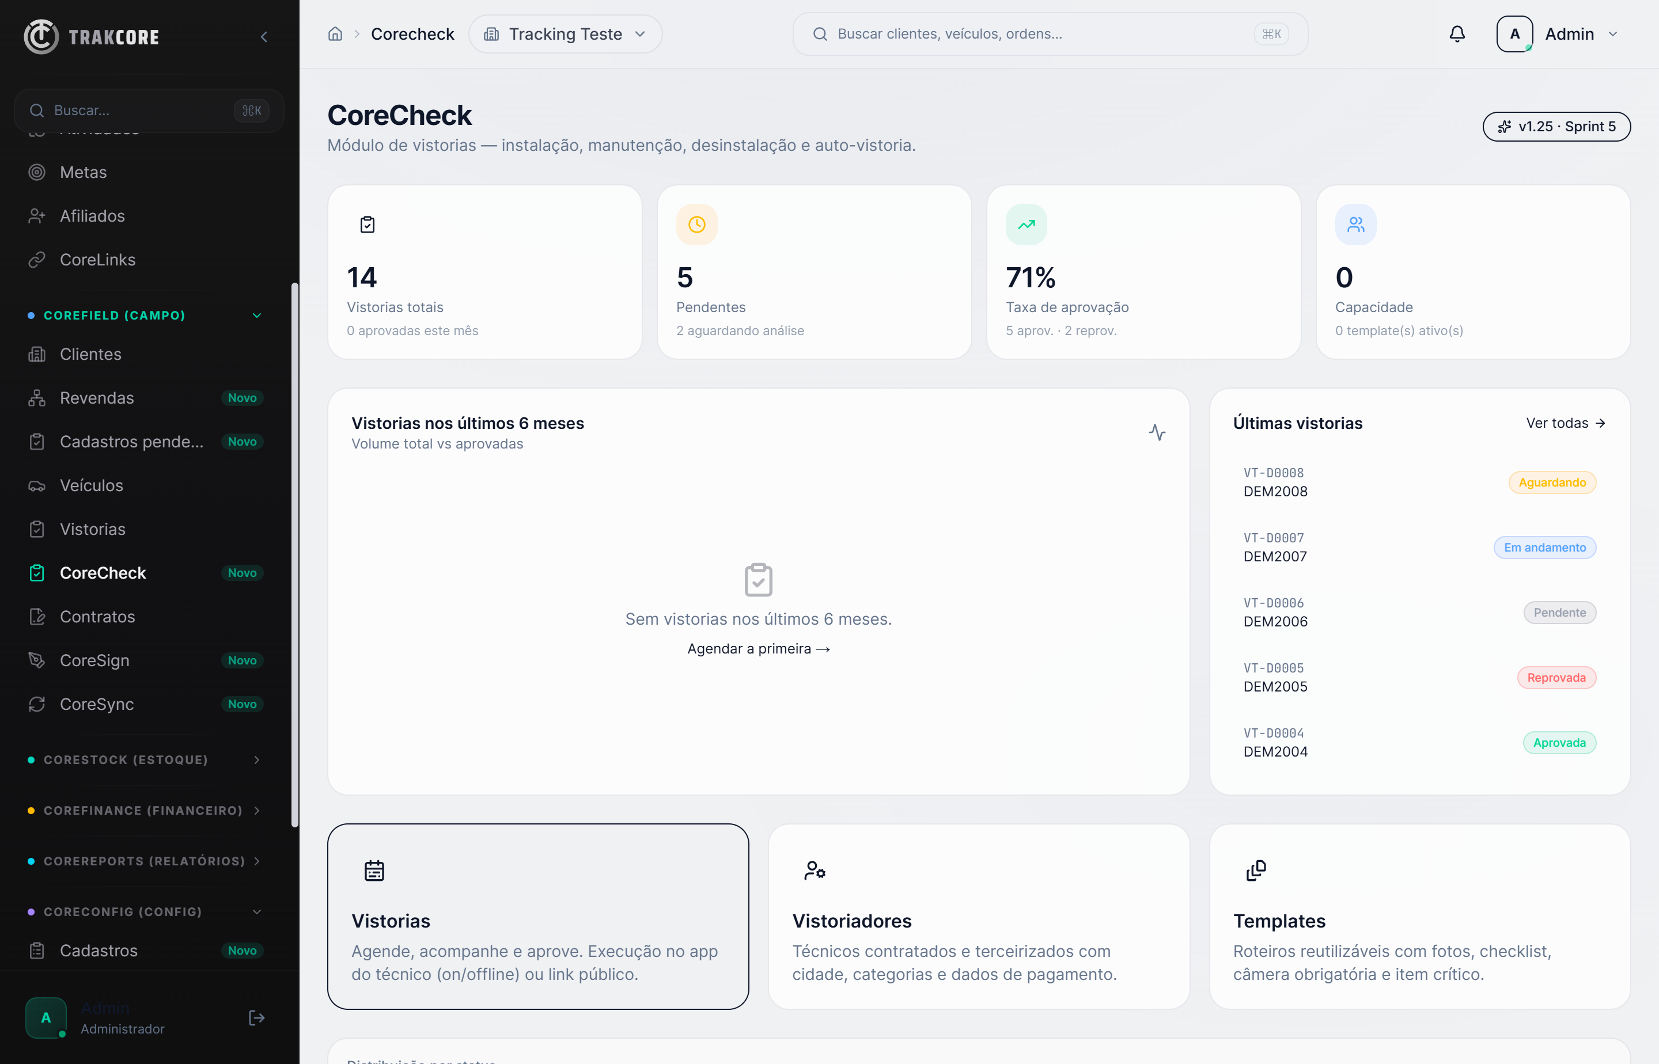Click the v1.25 · Sprint 5 badge
Image resolution: width=1659 pixels, height=1064 pixels.
click(1555, 127)
